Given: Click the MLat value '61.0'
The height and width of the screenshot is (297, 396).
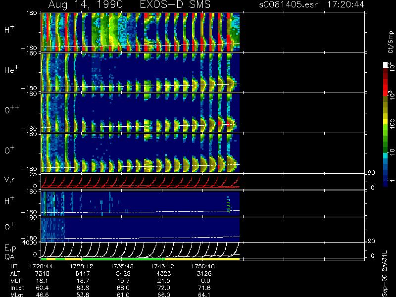Looking at the screenshot, I should [x=124, y=295].
